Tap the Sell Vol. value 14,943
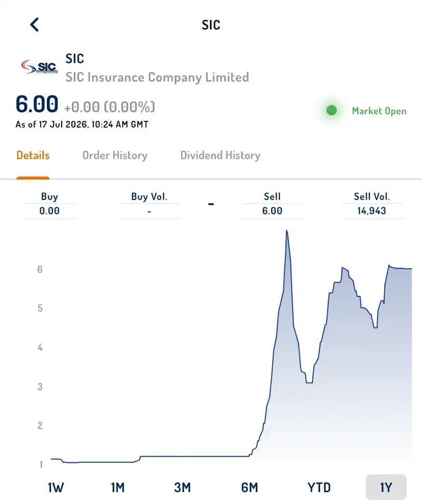 pos(372,211)
